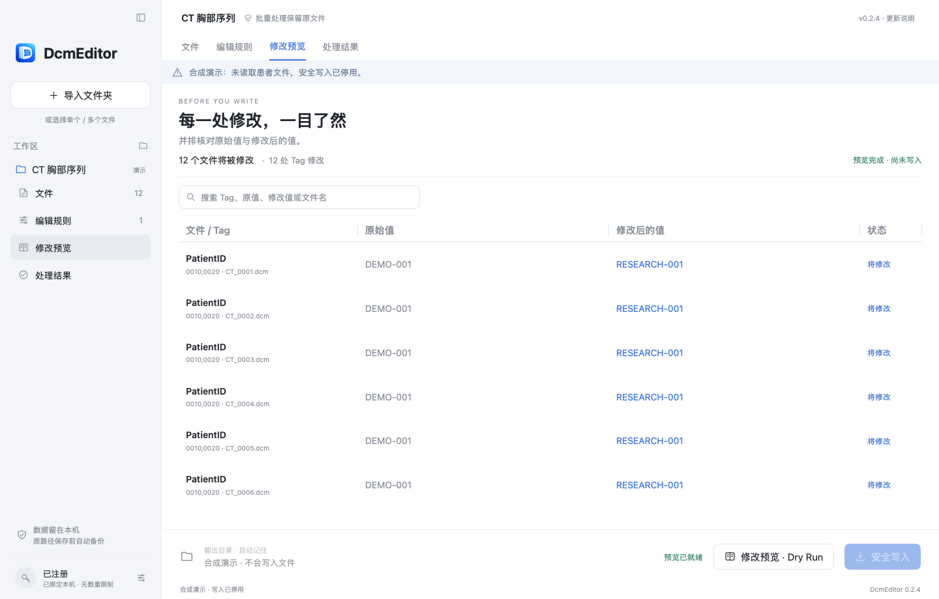The width and height of the screenshot is (939, 599).
Task: Select the PatientID row for CT_0005.dcm
Action: click(550, 441)
